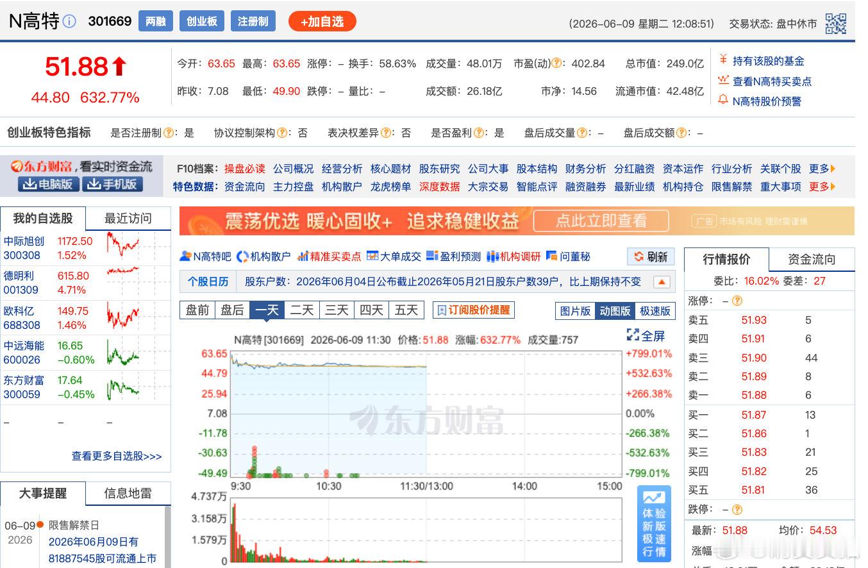The image size is (868, 568).
Task: Switch to 我的自选股 tab
Action: (43, 218)
